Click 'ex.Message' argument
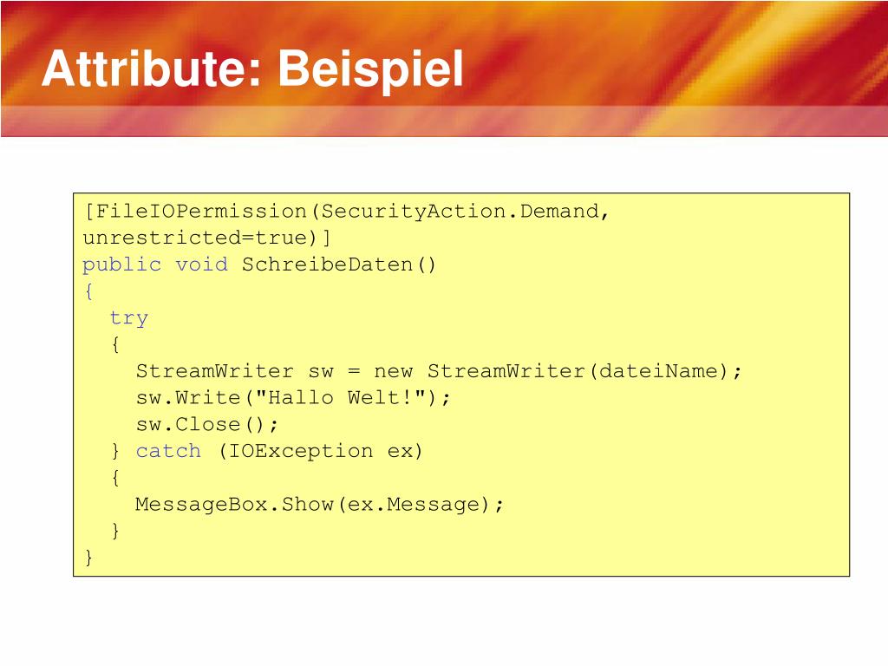 414,505
